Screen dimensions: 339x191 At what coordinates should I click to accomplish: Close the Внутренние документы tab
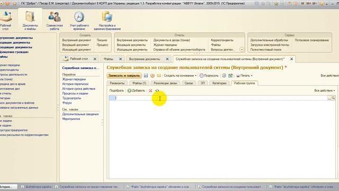167,59
